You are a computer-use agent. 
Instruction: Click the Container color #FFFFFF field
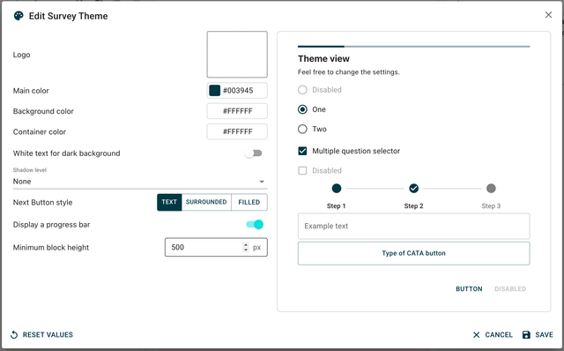coord(237,131)
